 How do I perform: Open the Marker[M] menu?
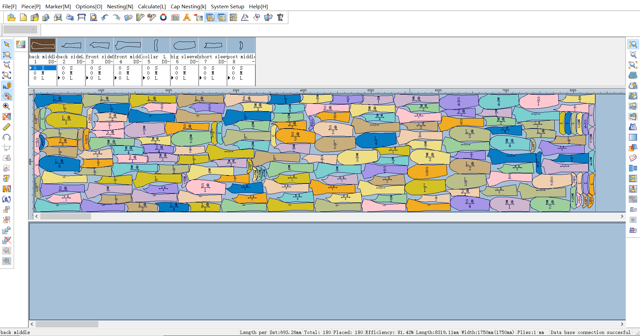58,7
